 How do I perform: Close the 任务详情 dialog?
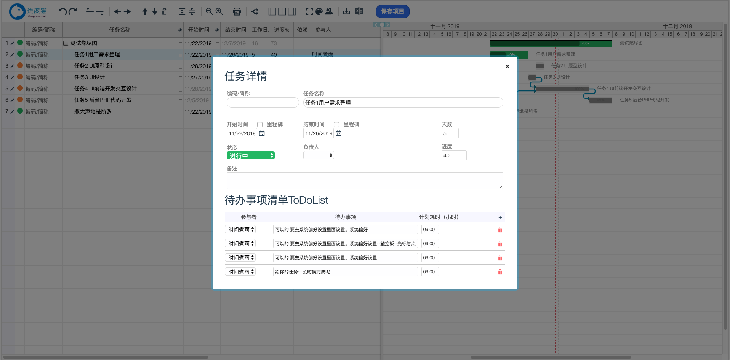[x=507, y=67]
